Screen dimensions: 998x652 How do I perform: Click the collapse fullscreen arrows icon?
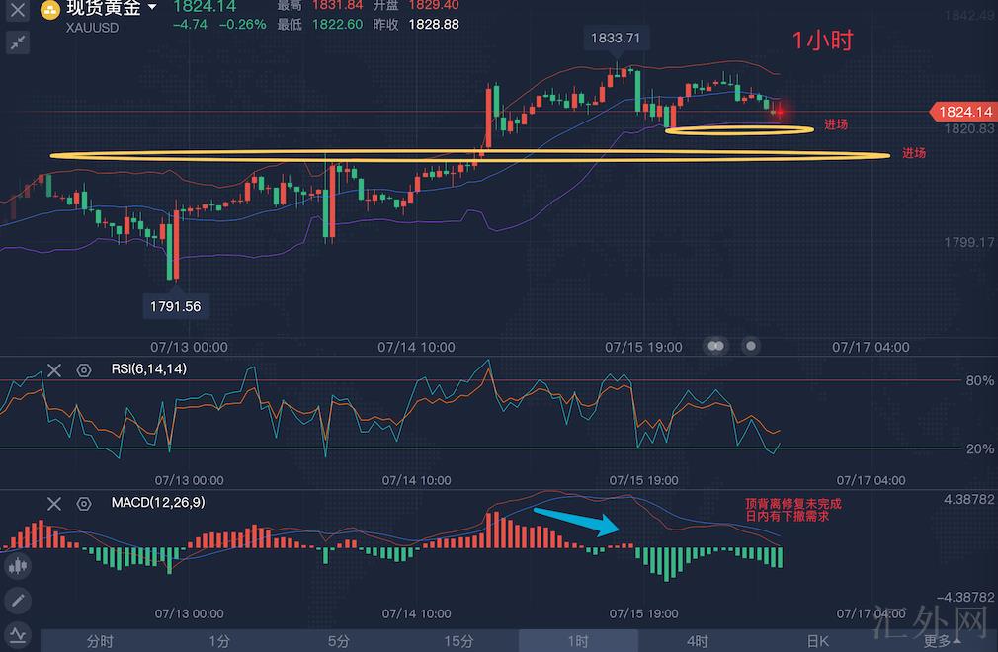(19, 42)
